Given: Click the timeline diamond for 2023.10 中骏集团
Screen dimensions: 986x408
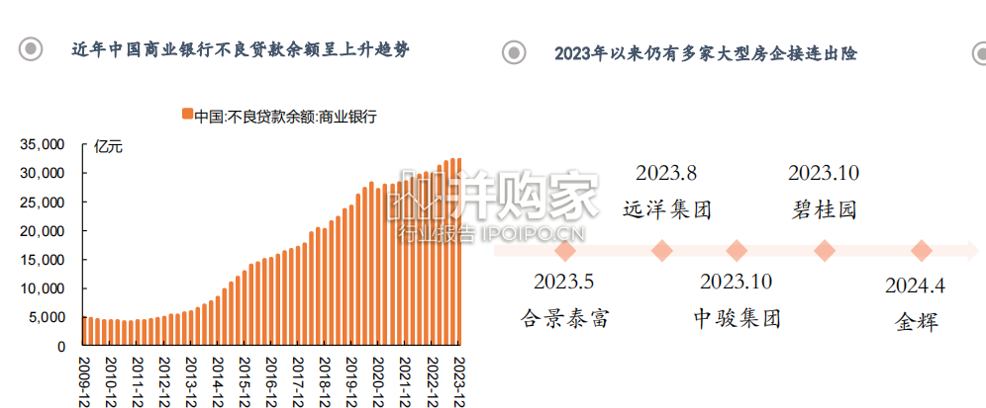Looking at the screenshot, I should coord(737,251).
